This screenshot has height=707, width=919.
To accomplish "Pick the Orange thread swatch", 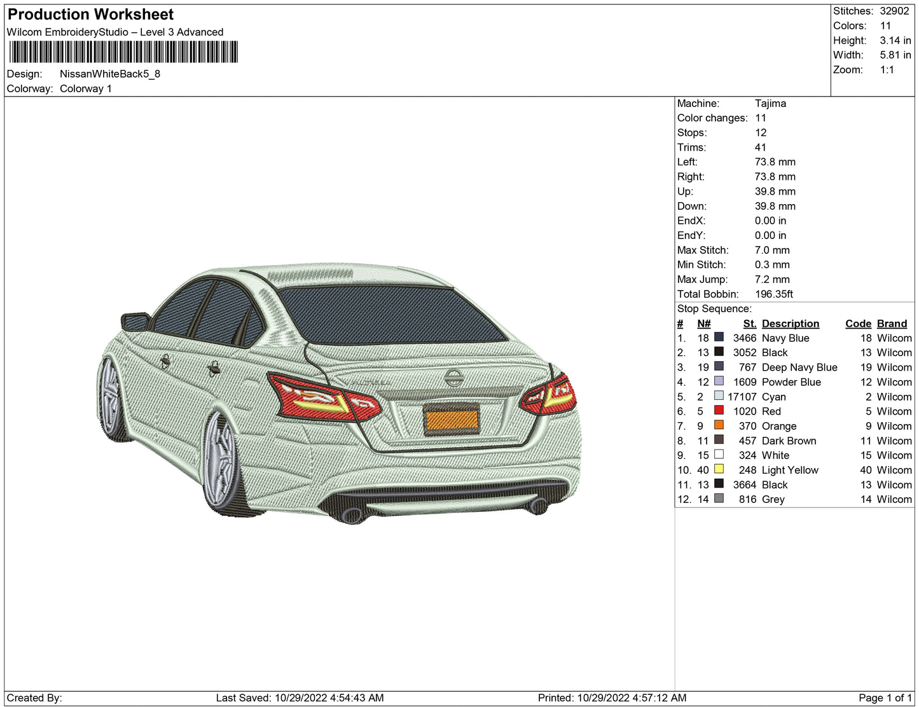I will 719,425.
